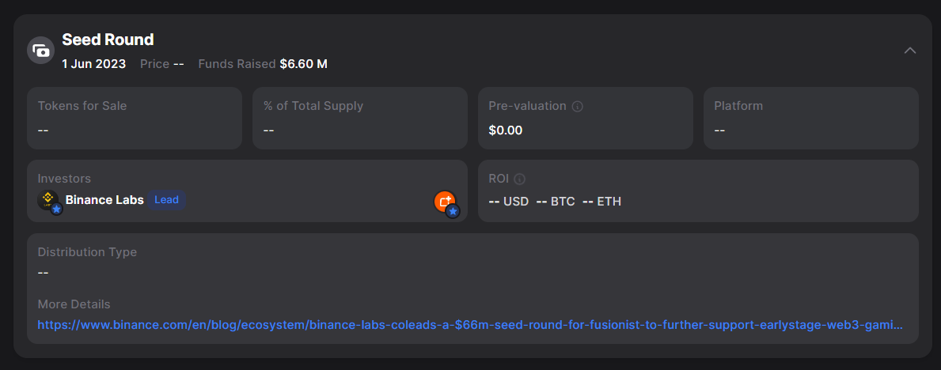Click the Binance Labs logo icon
The height and width of the screenshot is (370, 941).
click(48, 200)
